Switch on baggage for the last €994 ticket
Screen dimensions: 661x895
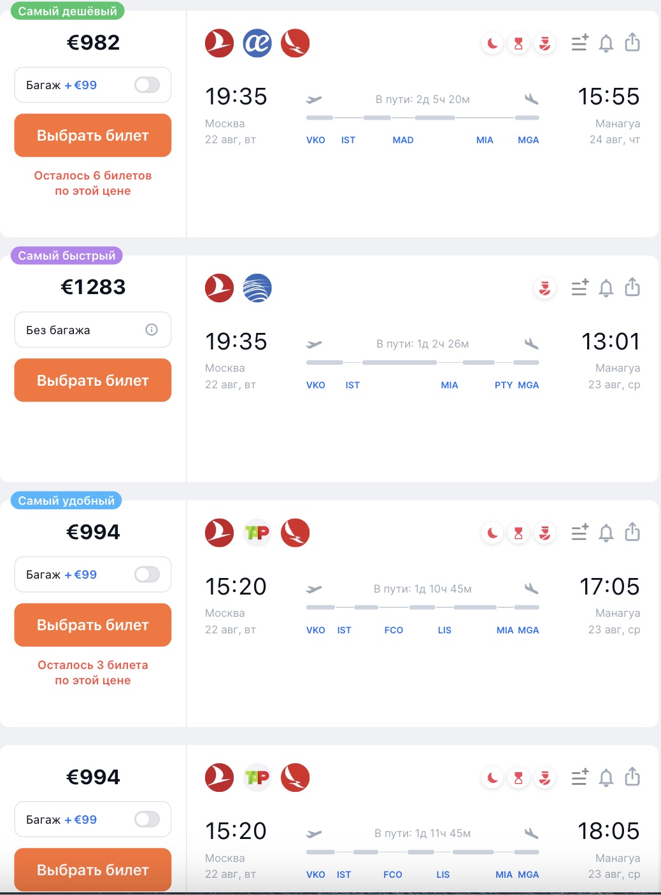coord(146,819)
